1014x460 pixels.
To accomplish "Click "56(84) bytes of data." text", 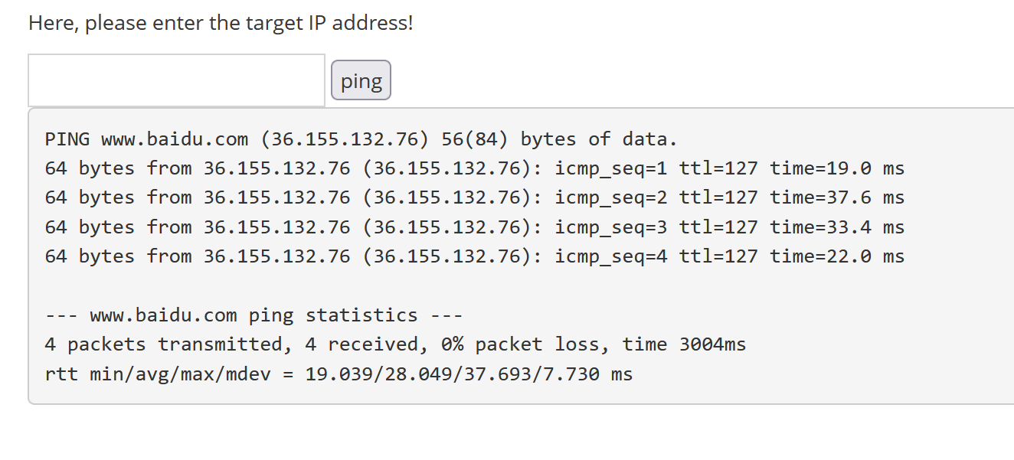I will 560,139.
